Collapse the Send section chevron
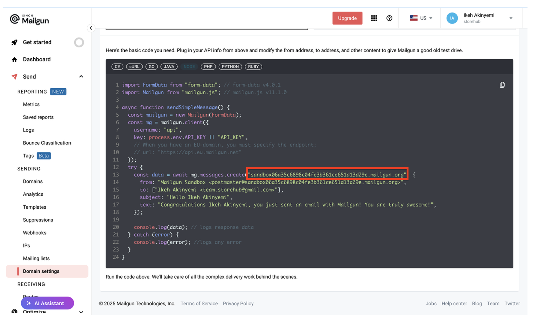 (81, 77)
